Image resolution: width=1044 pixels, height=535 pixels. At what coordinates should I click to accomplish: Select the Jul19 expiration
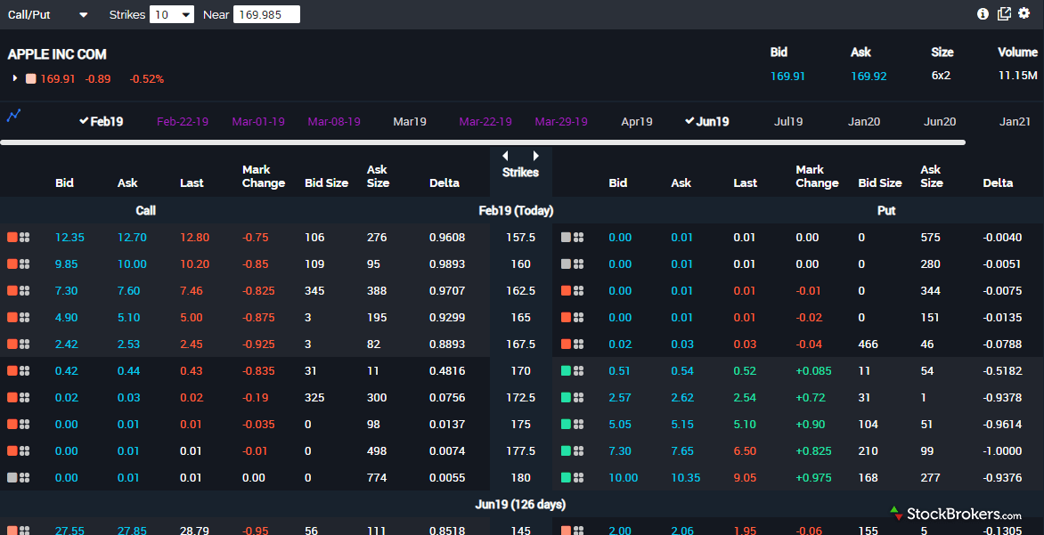click(788, 122)
